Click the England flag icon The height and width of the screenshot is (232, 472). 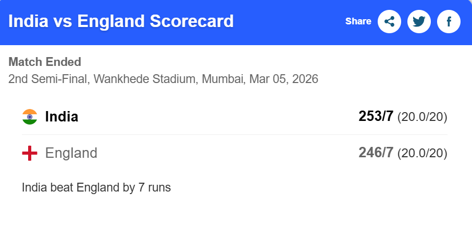[30, 153]
